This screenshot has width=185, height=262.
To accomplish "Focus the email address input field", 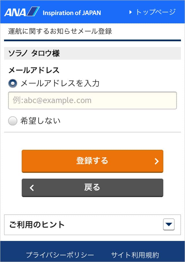I will [92, 100].
